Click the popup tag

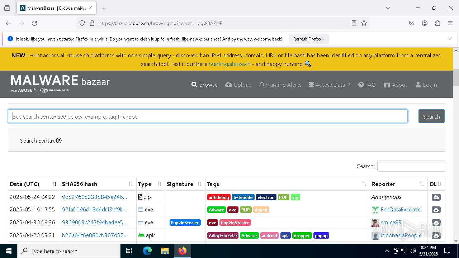tap(321, 235)
